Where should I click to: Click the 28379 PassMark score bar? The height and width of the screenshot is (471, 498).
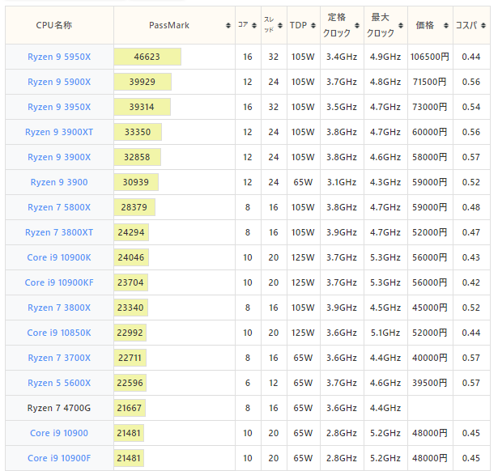tap(134, 207)
